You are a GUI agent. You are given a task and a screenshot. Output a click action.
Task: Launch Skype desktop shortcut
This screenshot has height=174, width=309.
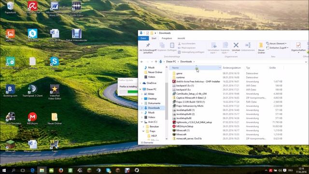55,63
